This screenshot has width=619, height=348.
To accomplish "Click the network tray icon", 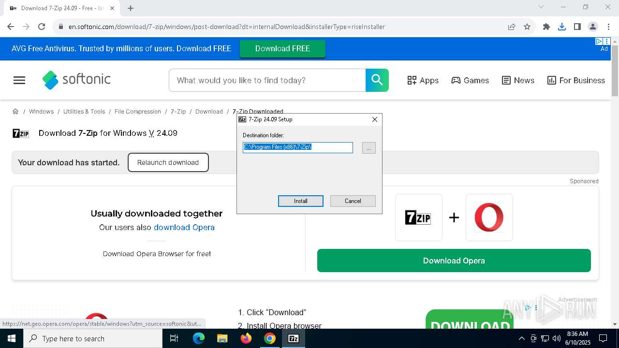I will coord(545,338).
